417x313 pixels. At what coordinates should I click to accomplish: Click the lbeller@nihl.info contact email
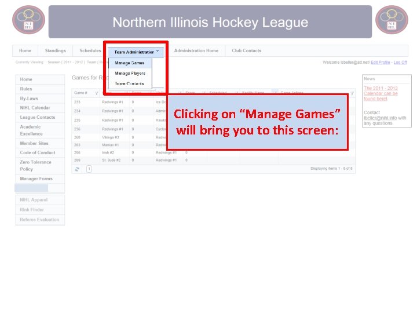click(x=381, y=118)
